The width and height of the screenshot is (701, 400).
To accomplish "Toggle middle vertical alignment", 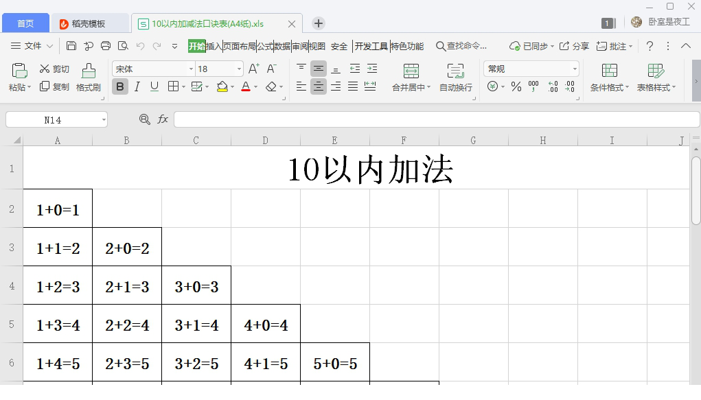I will click(x=319, y=69).
